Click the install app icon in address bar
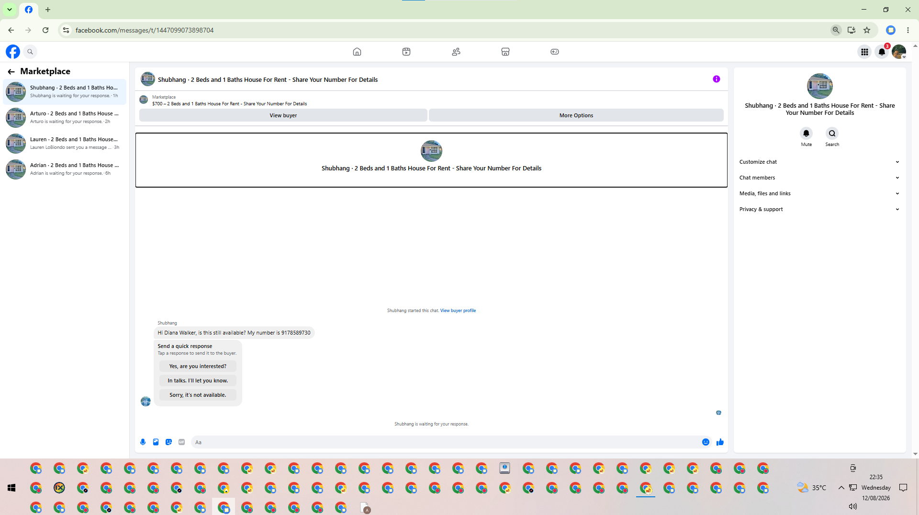The image size is (919, 515). (x=852, y=30)
